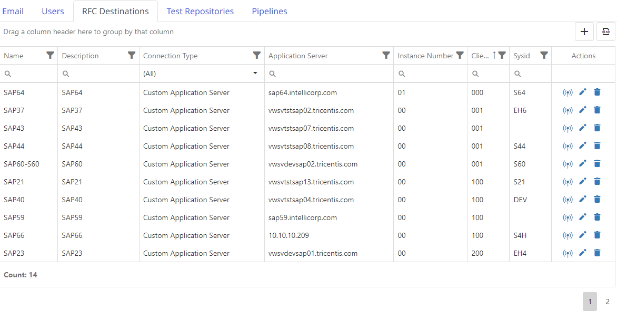
Task: Open the Name column filter icon
Action: (x=50, y=55)
